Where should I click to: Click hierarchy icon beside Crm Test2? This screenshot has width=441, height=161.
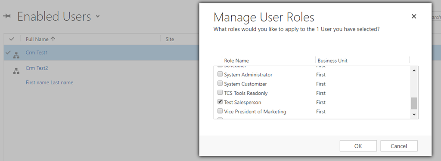coord(16,71)
